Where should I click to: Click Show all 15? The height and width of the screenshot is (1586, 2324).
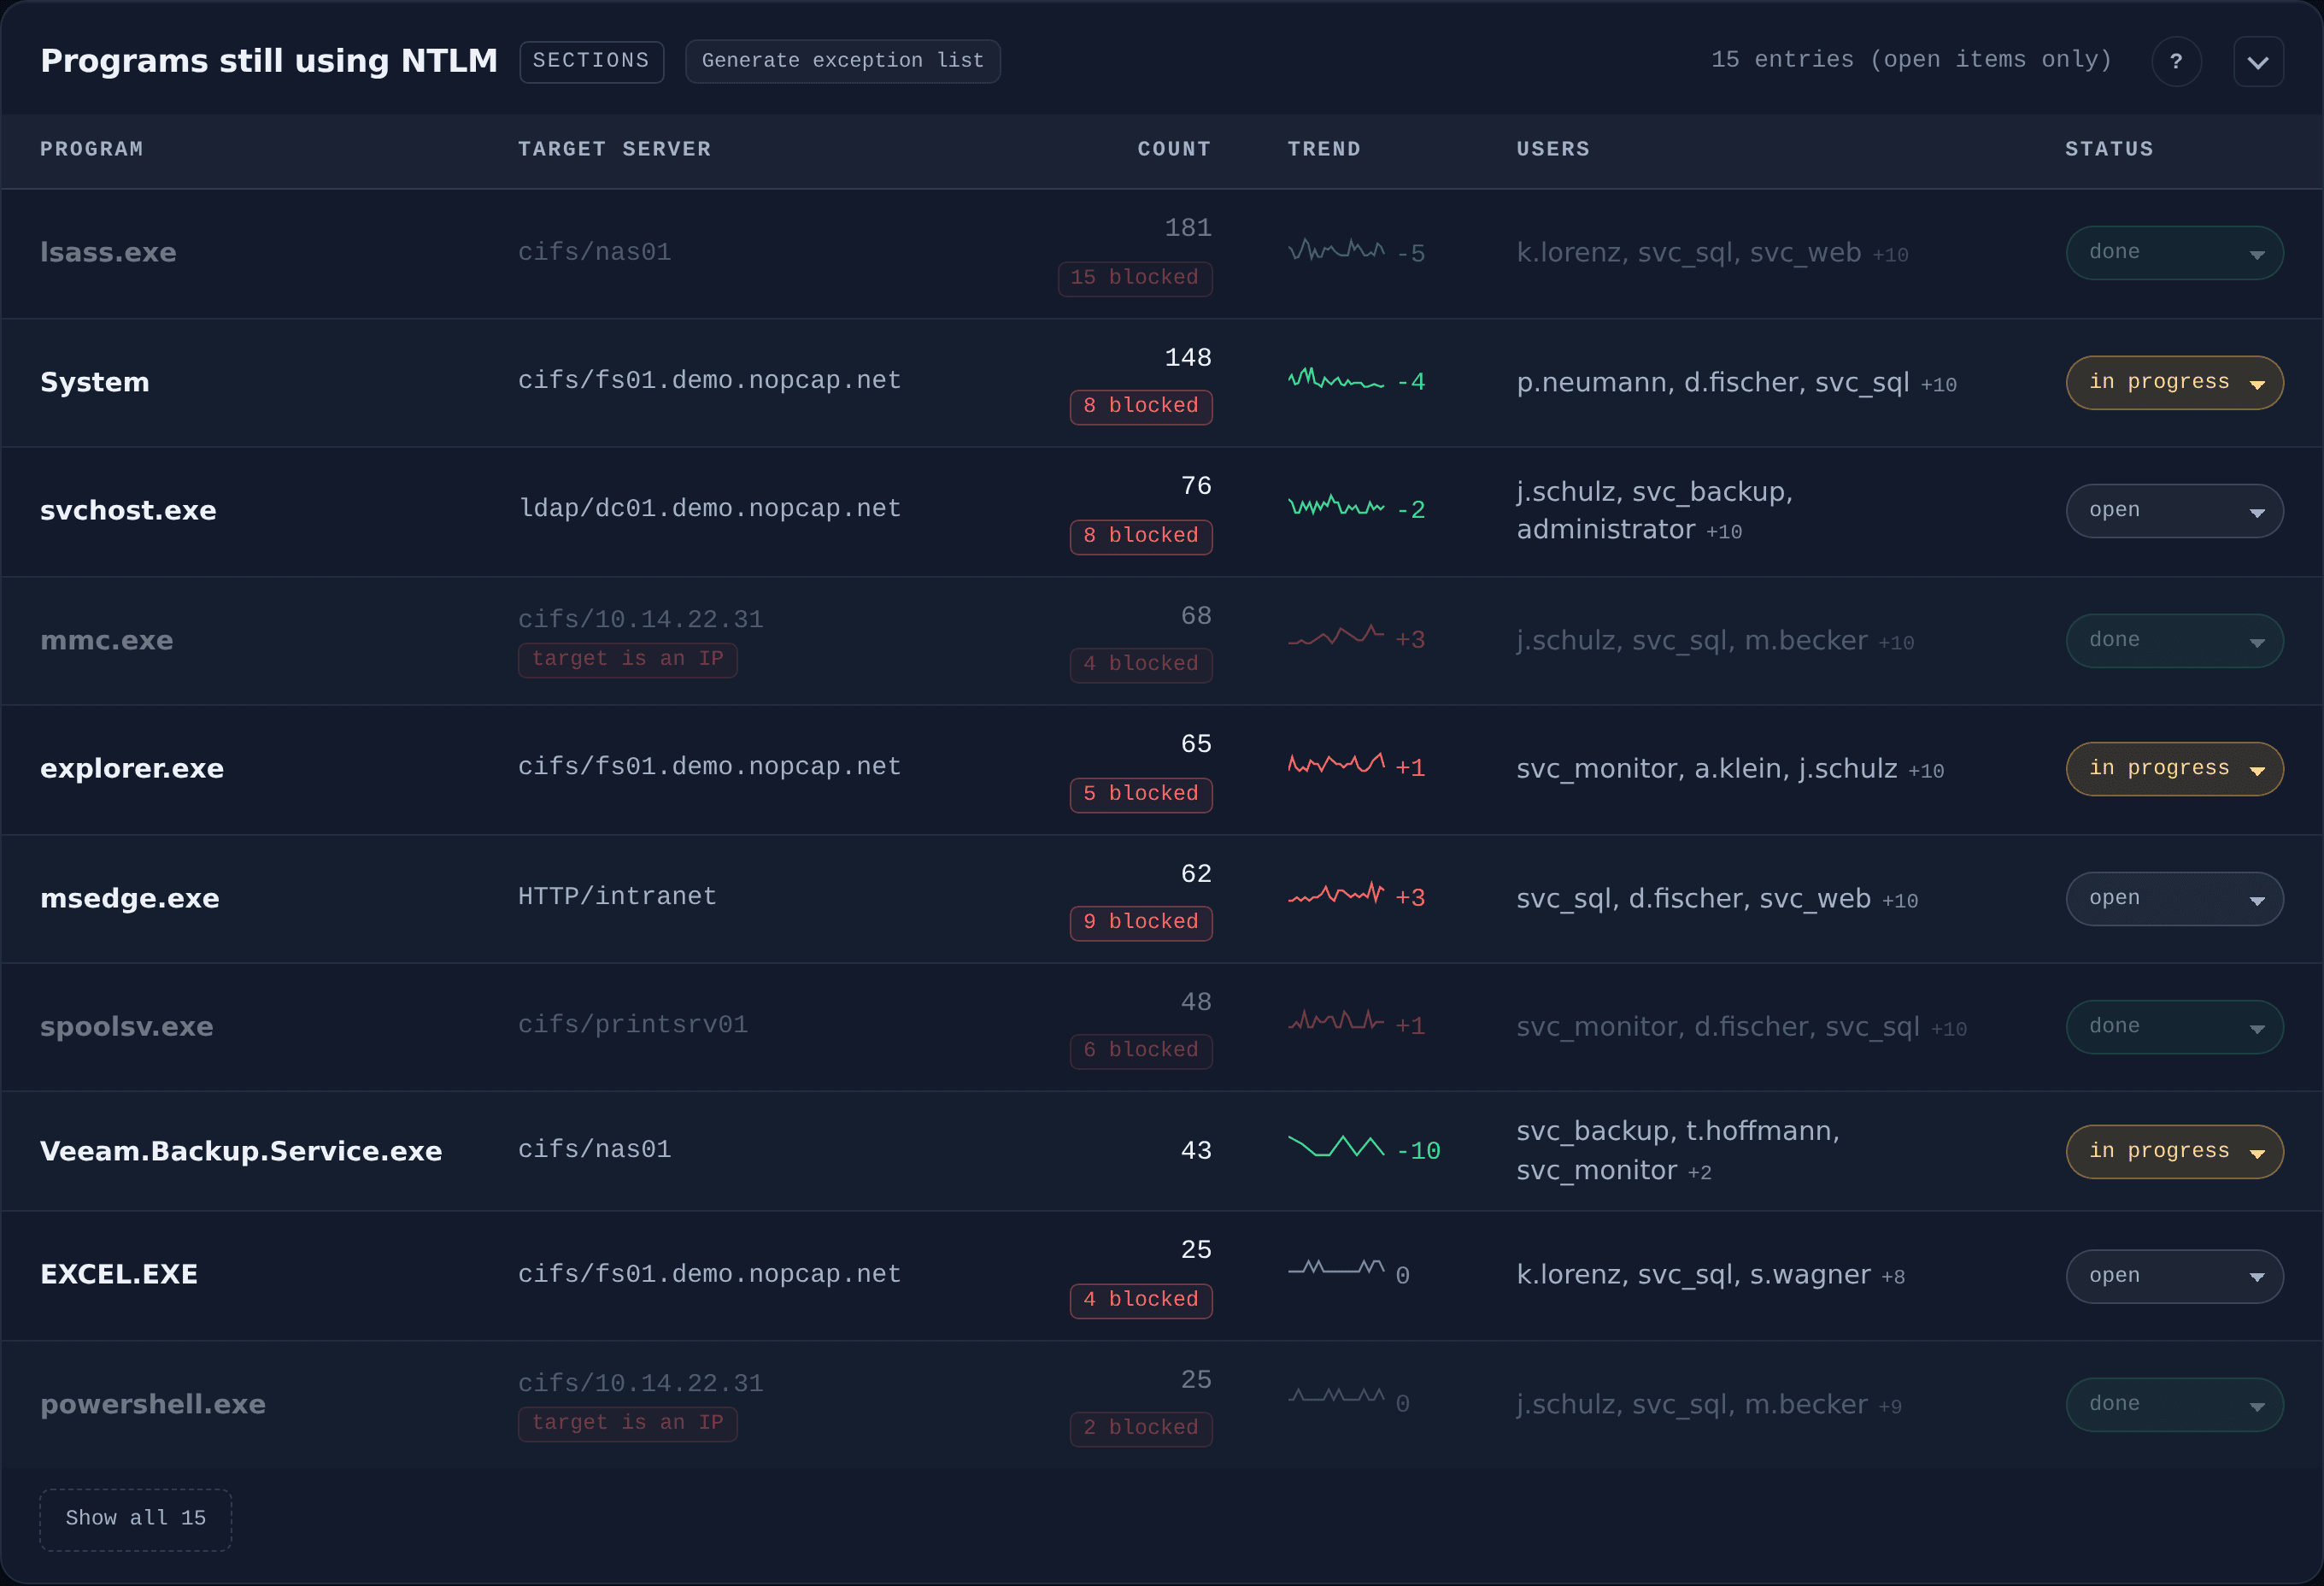(x=136, y=1519)
